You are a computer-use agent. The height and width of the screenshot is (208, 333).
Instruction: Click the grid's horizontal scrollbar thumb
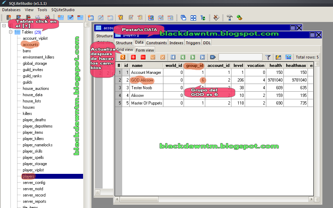coord(139,199)
